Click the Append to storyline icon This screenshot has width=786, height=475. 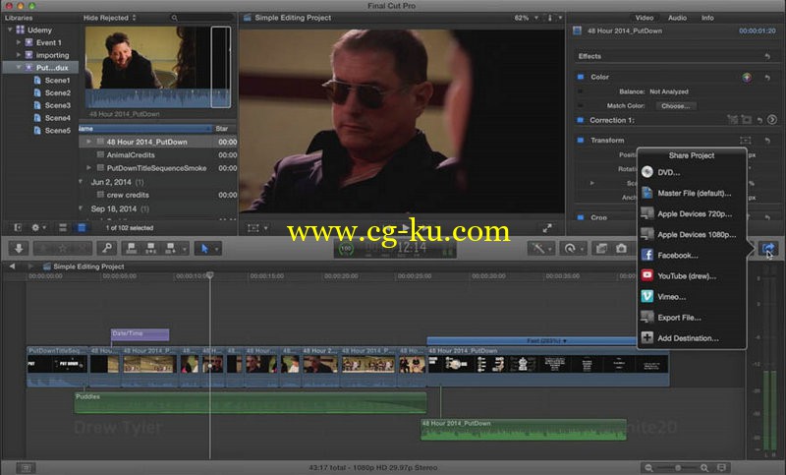click(170, 248)
